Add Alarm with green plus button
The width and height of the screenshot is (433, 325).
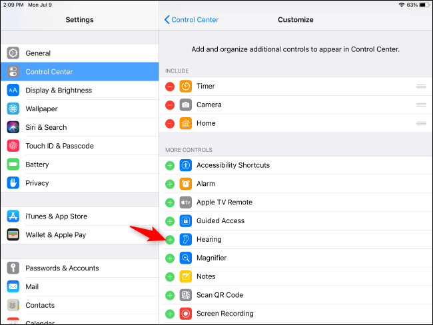pos(170,184)
